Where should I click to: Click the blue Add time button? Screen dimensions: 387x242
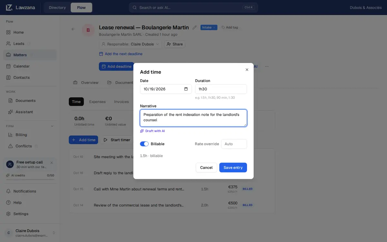(84, 140)
